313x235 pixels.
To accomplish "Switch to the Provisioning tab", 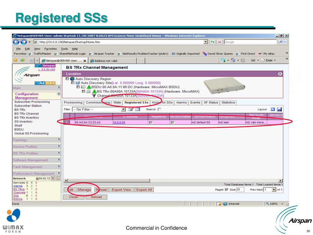I will [x=73, y=103].
